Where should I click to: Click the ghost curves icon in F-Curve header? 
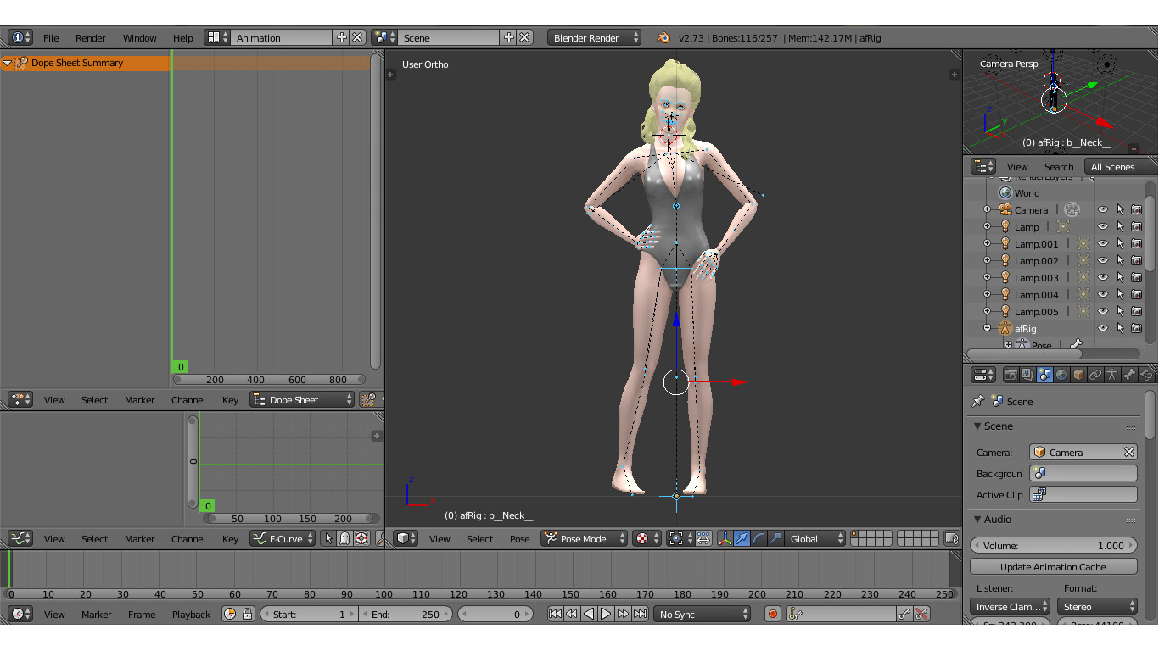point(344,538)
